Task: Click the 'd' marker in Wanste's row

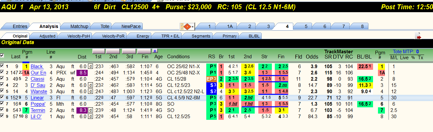Action: [x=90, y=92]
